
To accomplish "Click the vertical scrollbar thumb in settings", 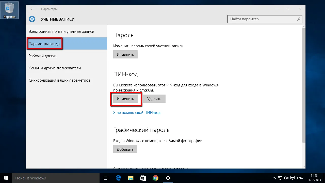I will pyautogui.click(x=304, y=85).
